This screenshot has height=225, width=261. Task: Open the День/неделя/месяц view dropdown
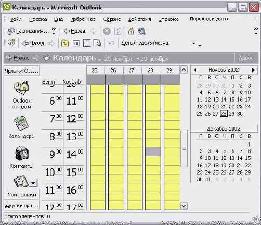[194, 43]
